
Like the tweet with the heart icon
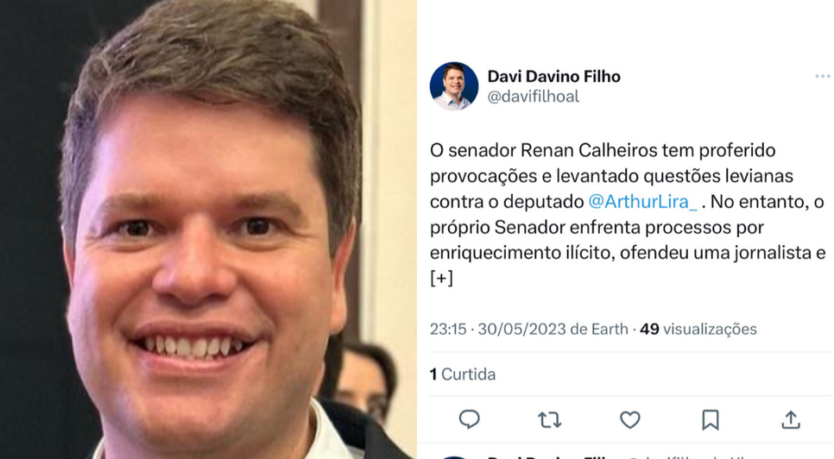click(629, 420)
